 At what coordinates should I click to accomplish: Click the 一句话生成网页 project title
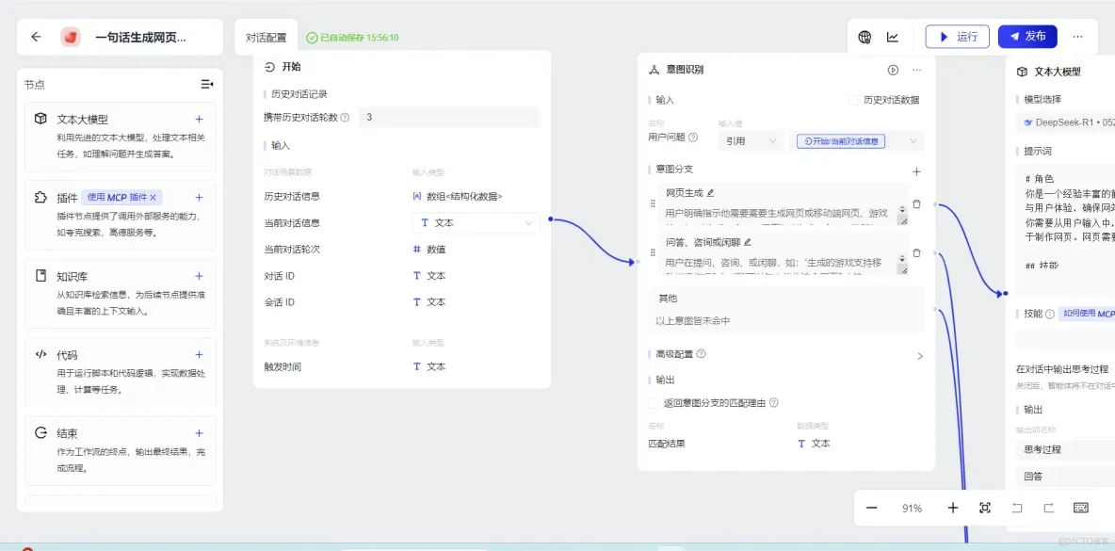tap(141, 37)
